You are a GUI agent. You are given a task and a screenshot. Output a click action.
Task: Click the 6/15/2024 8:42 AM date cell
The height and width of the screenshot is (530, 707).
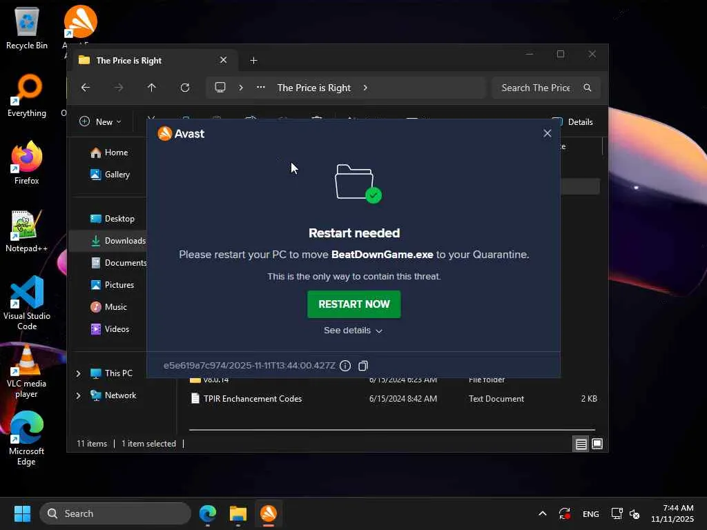coord(403,399)
